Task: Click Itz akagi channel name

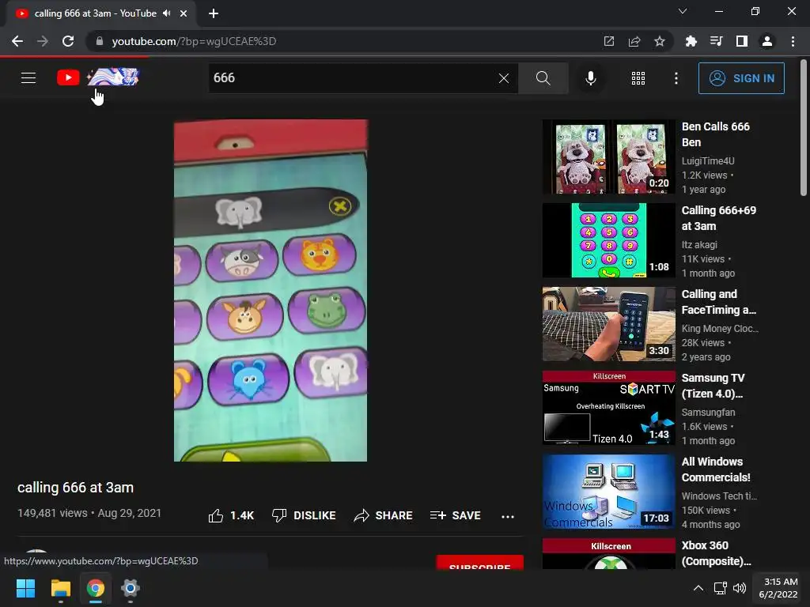Action: (x=699, y=245)
